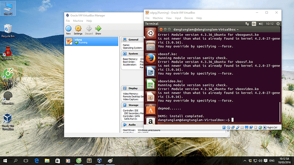Viewport: 294px width, 165px height.
Task: Open Action Center notification icon
Action: (265, 161)
